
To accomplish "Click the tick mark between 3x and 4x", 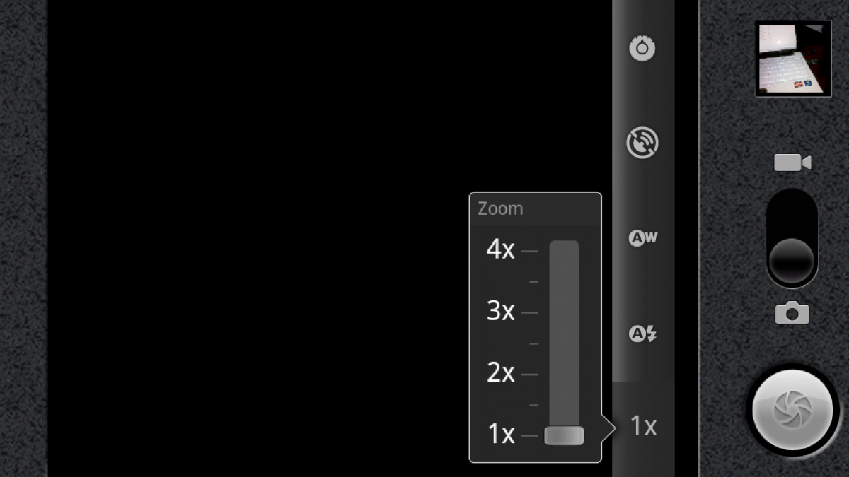I will [533, 282].
